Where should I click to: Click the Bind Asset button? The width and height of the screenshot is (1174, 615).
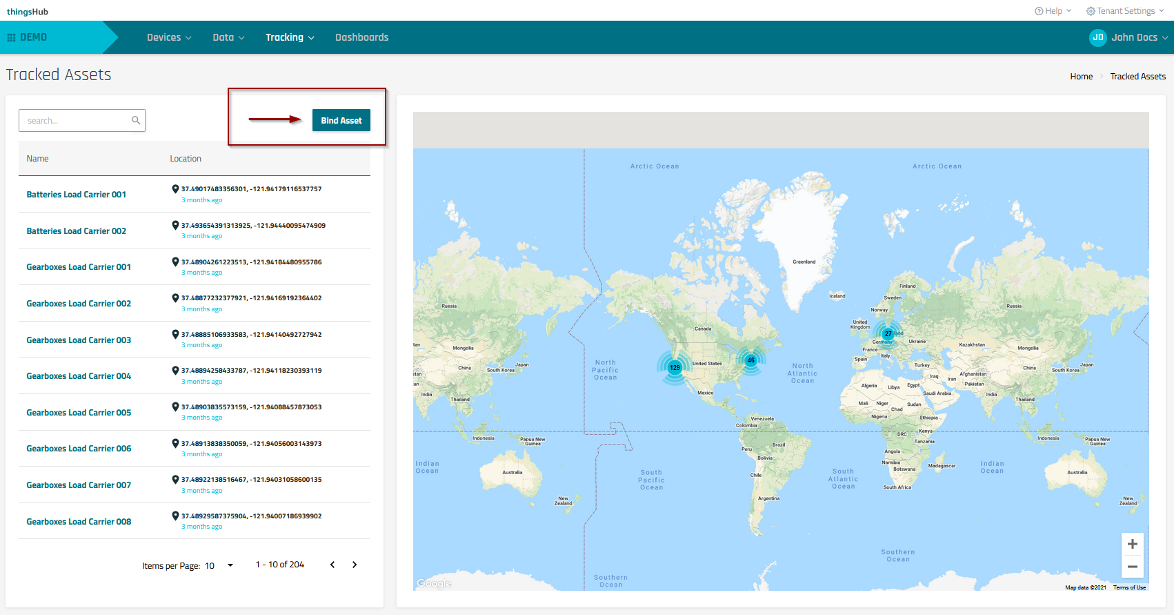point(341,120)
